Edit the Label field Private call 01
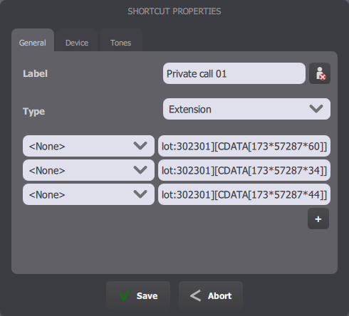This screenshot has height=316, width=349. 234,73
